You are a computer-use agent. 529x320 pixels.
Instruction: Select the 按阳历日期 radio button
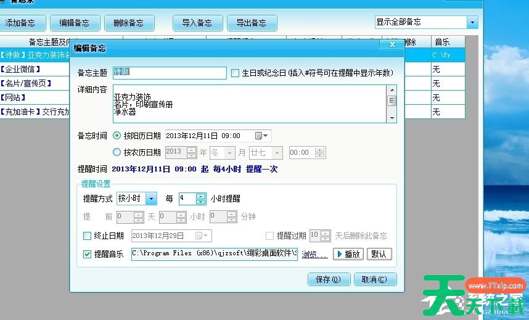point(117,136)
